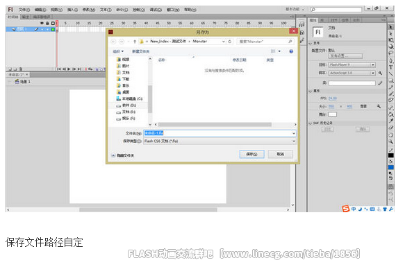
Task: Click the Refresh icon beside address bar
Action: click(229, 42)
